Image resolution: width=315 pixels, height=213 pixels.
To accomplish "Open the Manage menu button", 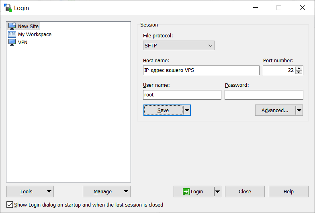I will 106,191.
